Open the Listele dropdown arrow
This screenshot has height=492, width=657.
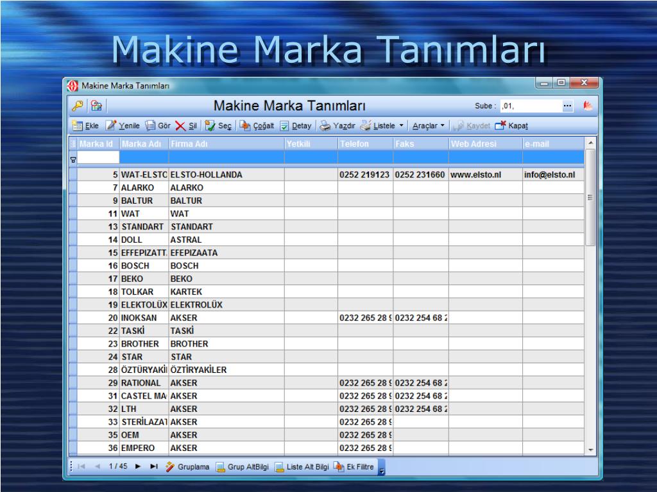(402, 126)
